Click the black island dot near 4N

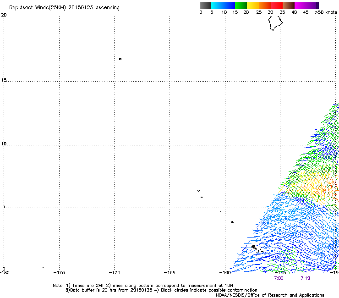tap(232, 222)
